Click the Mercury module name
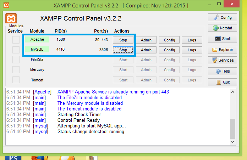Image resolution: width=247 pixels, height=160 pixels. pos(37,70)
